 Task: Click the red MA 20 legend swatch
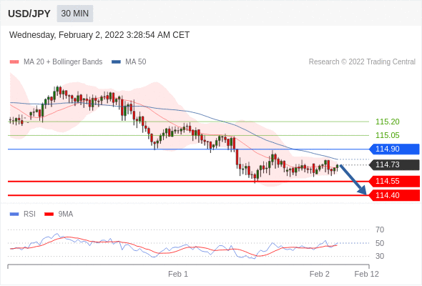(x=14, y=62)
